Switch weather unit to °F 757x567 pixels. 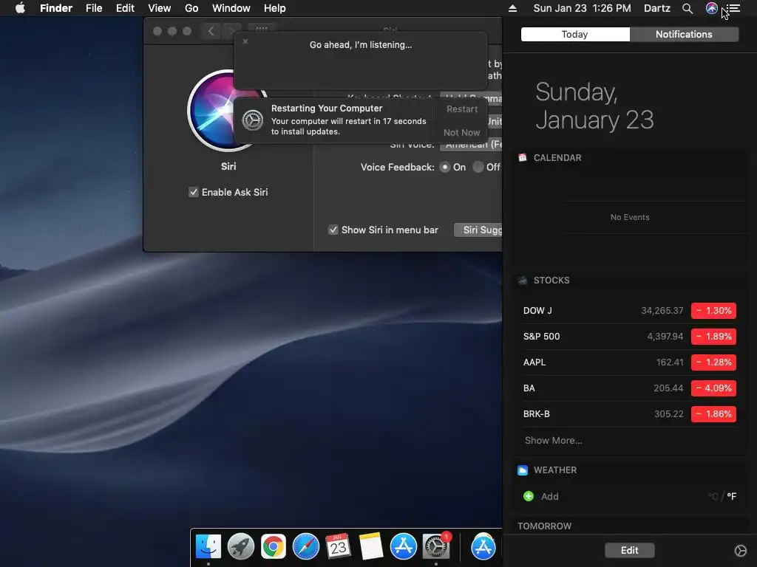731,496
